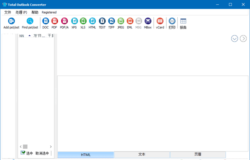Open the 报告 report tool
Viewport: 250px width, 160px height.
tap(183, 23)
